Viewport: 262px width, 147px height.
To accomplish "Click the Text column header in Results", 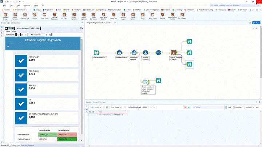I will click(x=112, y=112).
